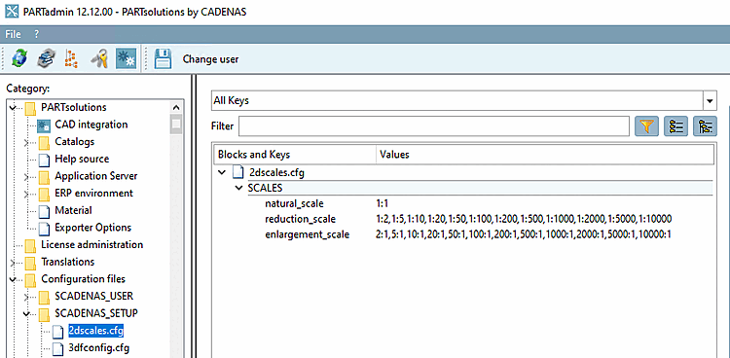Click the Translations folder icon
The image size is (730, 358).
click(30, 263)
